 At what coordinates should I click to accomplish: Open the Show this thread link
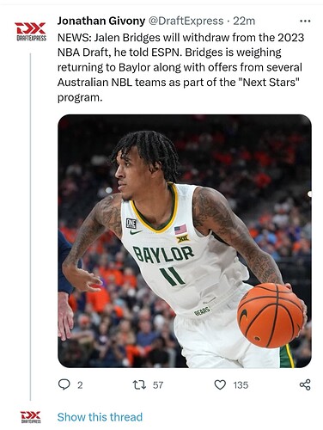click(100, 417)
